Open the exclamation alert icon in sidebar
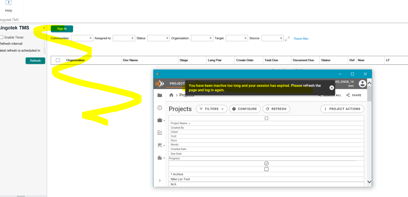Viewport: 408px width, 197px height. tap(160, 108)
